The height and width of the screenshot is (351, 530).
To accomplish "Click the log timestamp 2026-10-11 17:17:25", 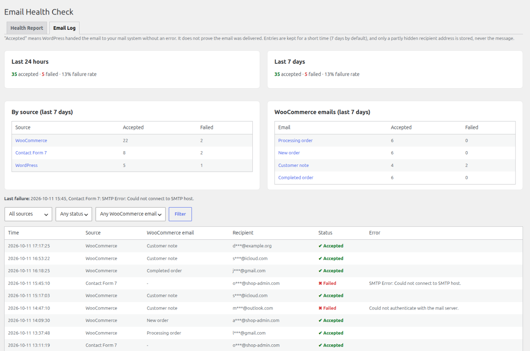I will [29, 246].
